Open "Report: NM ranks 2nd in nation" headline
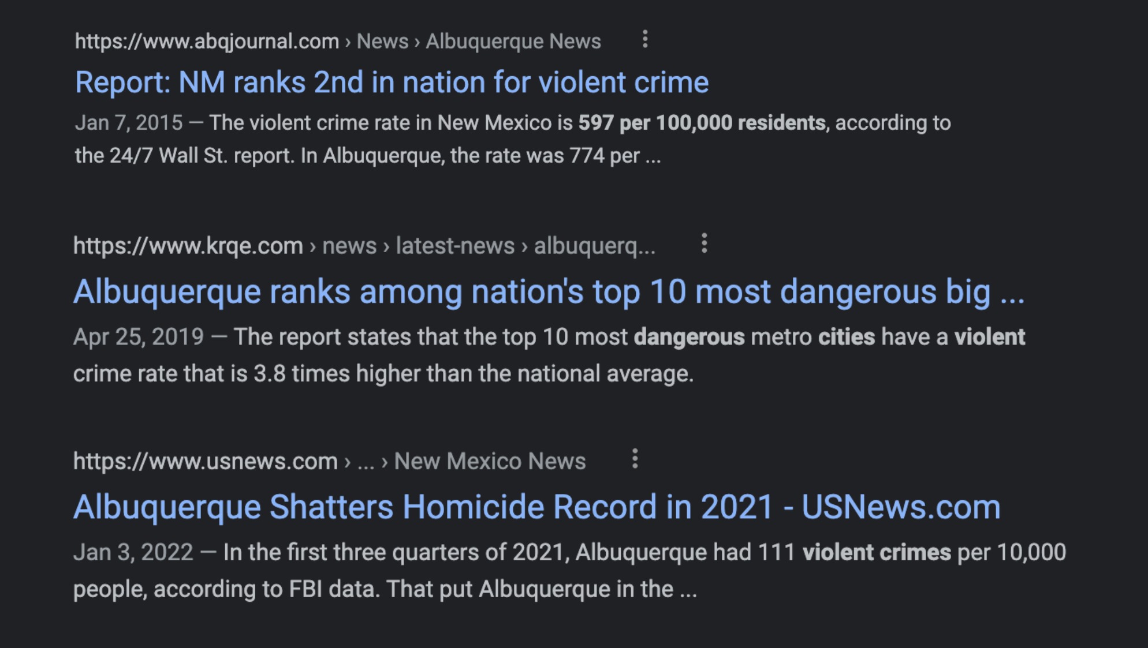 (x=392, y=82)
